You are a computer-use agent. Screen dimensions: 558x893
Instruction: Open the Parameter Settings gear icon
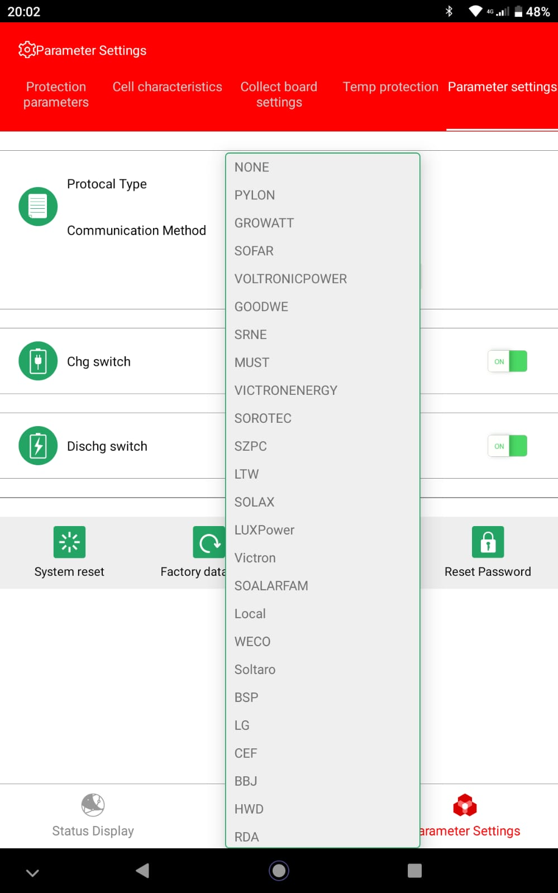click(x=27, y=50)
